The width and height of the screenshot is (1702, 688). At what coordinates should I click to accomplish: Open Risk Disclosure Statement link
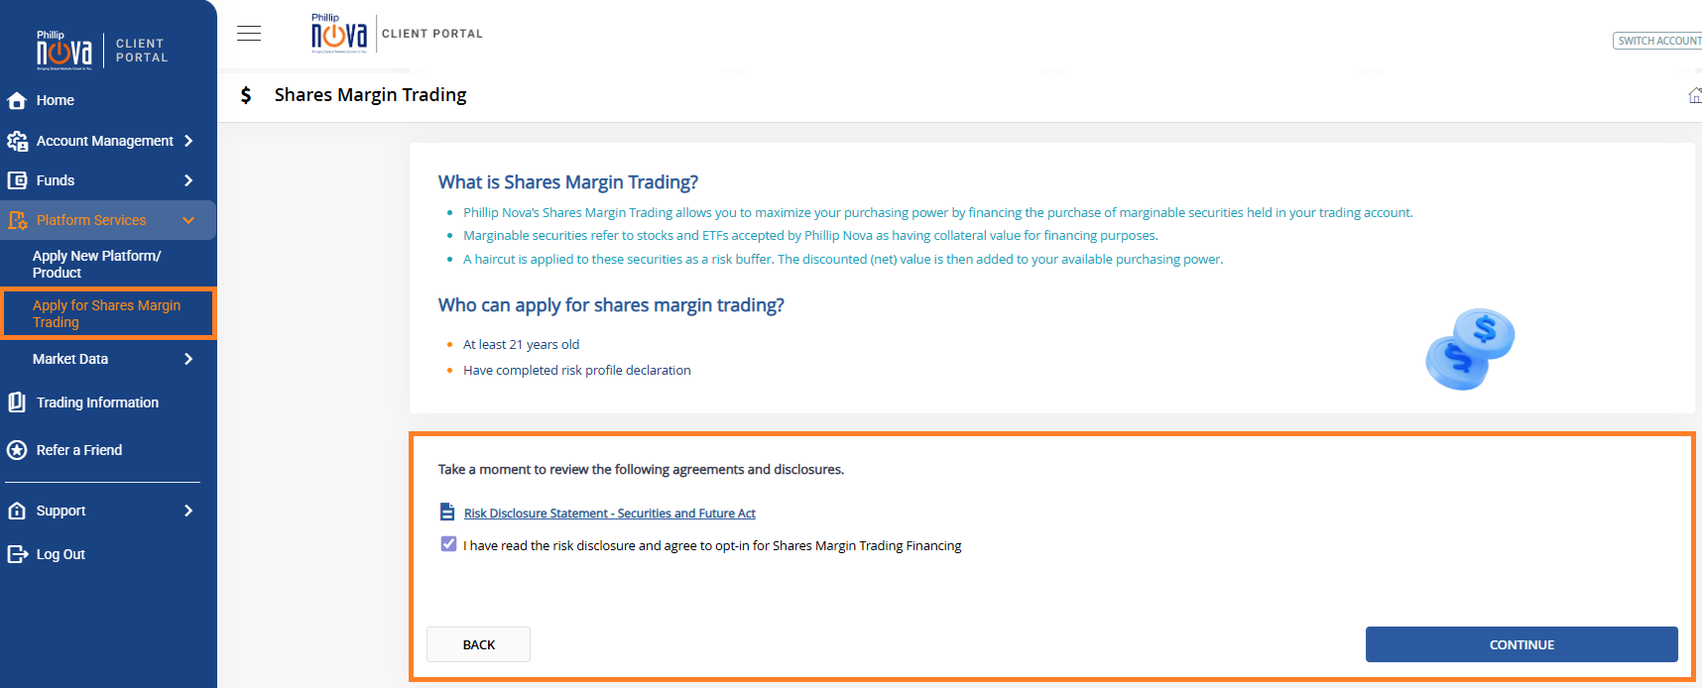(609, 514)
